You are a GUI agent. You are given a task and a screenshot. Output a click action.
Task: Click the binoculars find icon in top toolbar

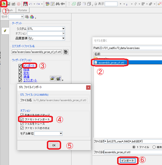[58, 4]
